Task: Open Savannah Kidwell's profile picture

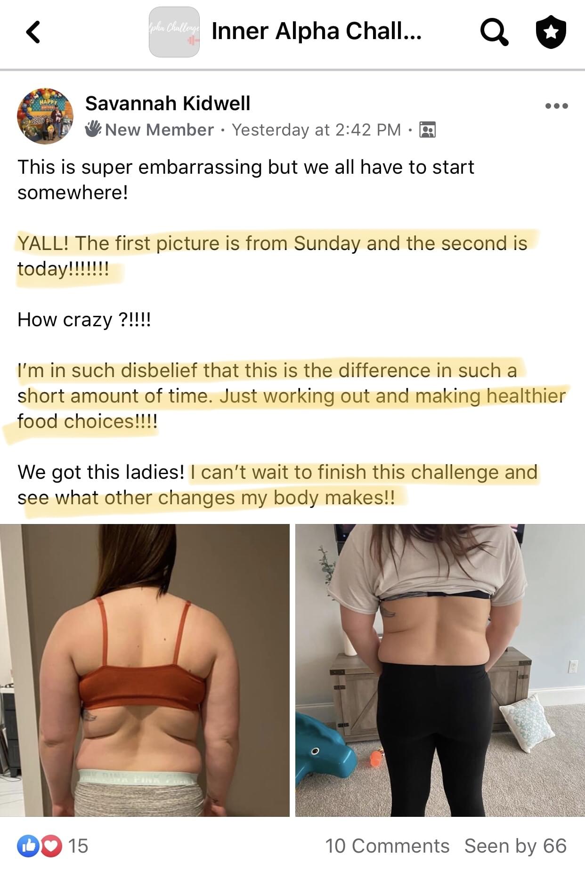Action: (x=45, y=116)
